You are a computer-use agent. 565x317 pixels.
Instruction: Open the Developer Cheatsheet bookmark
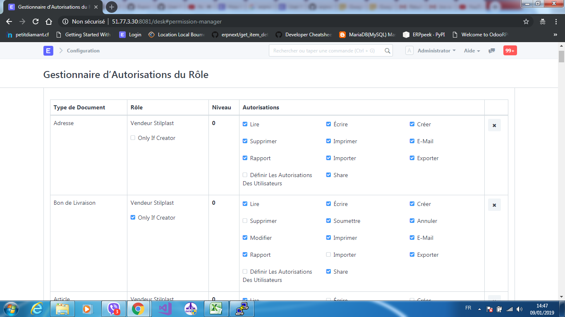[x=304, y=35]
